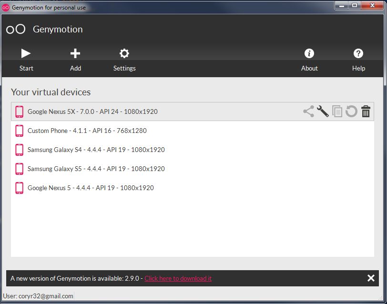Viewport: 387px width, 304px height.
Task: Maximize the Genymotion window
Action: (x=355, y=5)
